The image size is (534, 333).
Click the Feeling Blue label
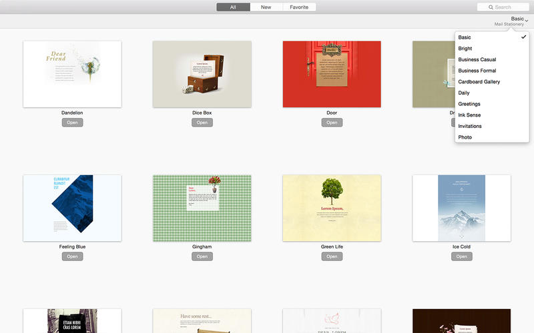[72, 246]
